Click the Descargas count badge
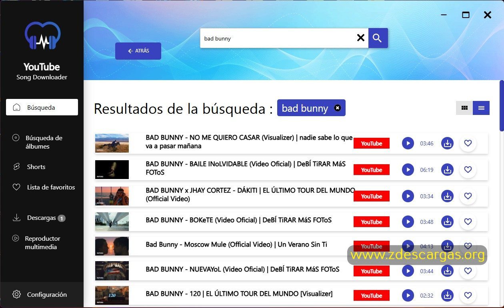 click(61, 218)
